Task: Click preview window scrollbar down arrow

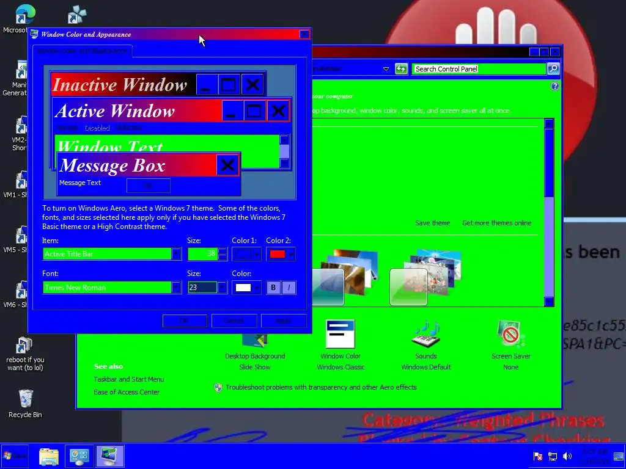Action: click(284, 162)
